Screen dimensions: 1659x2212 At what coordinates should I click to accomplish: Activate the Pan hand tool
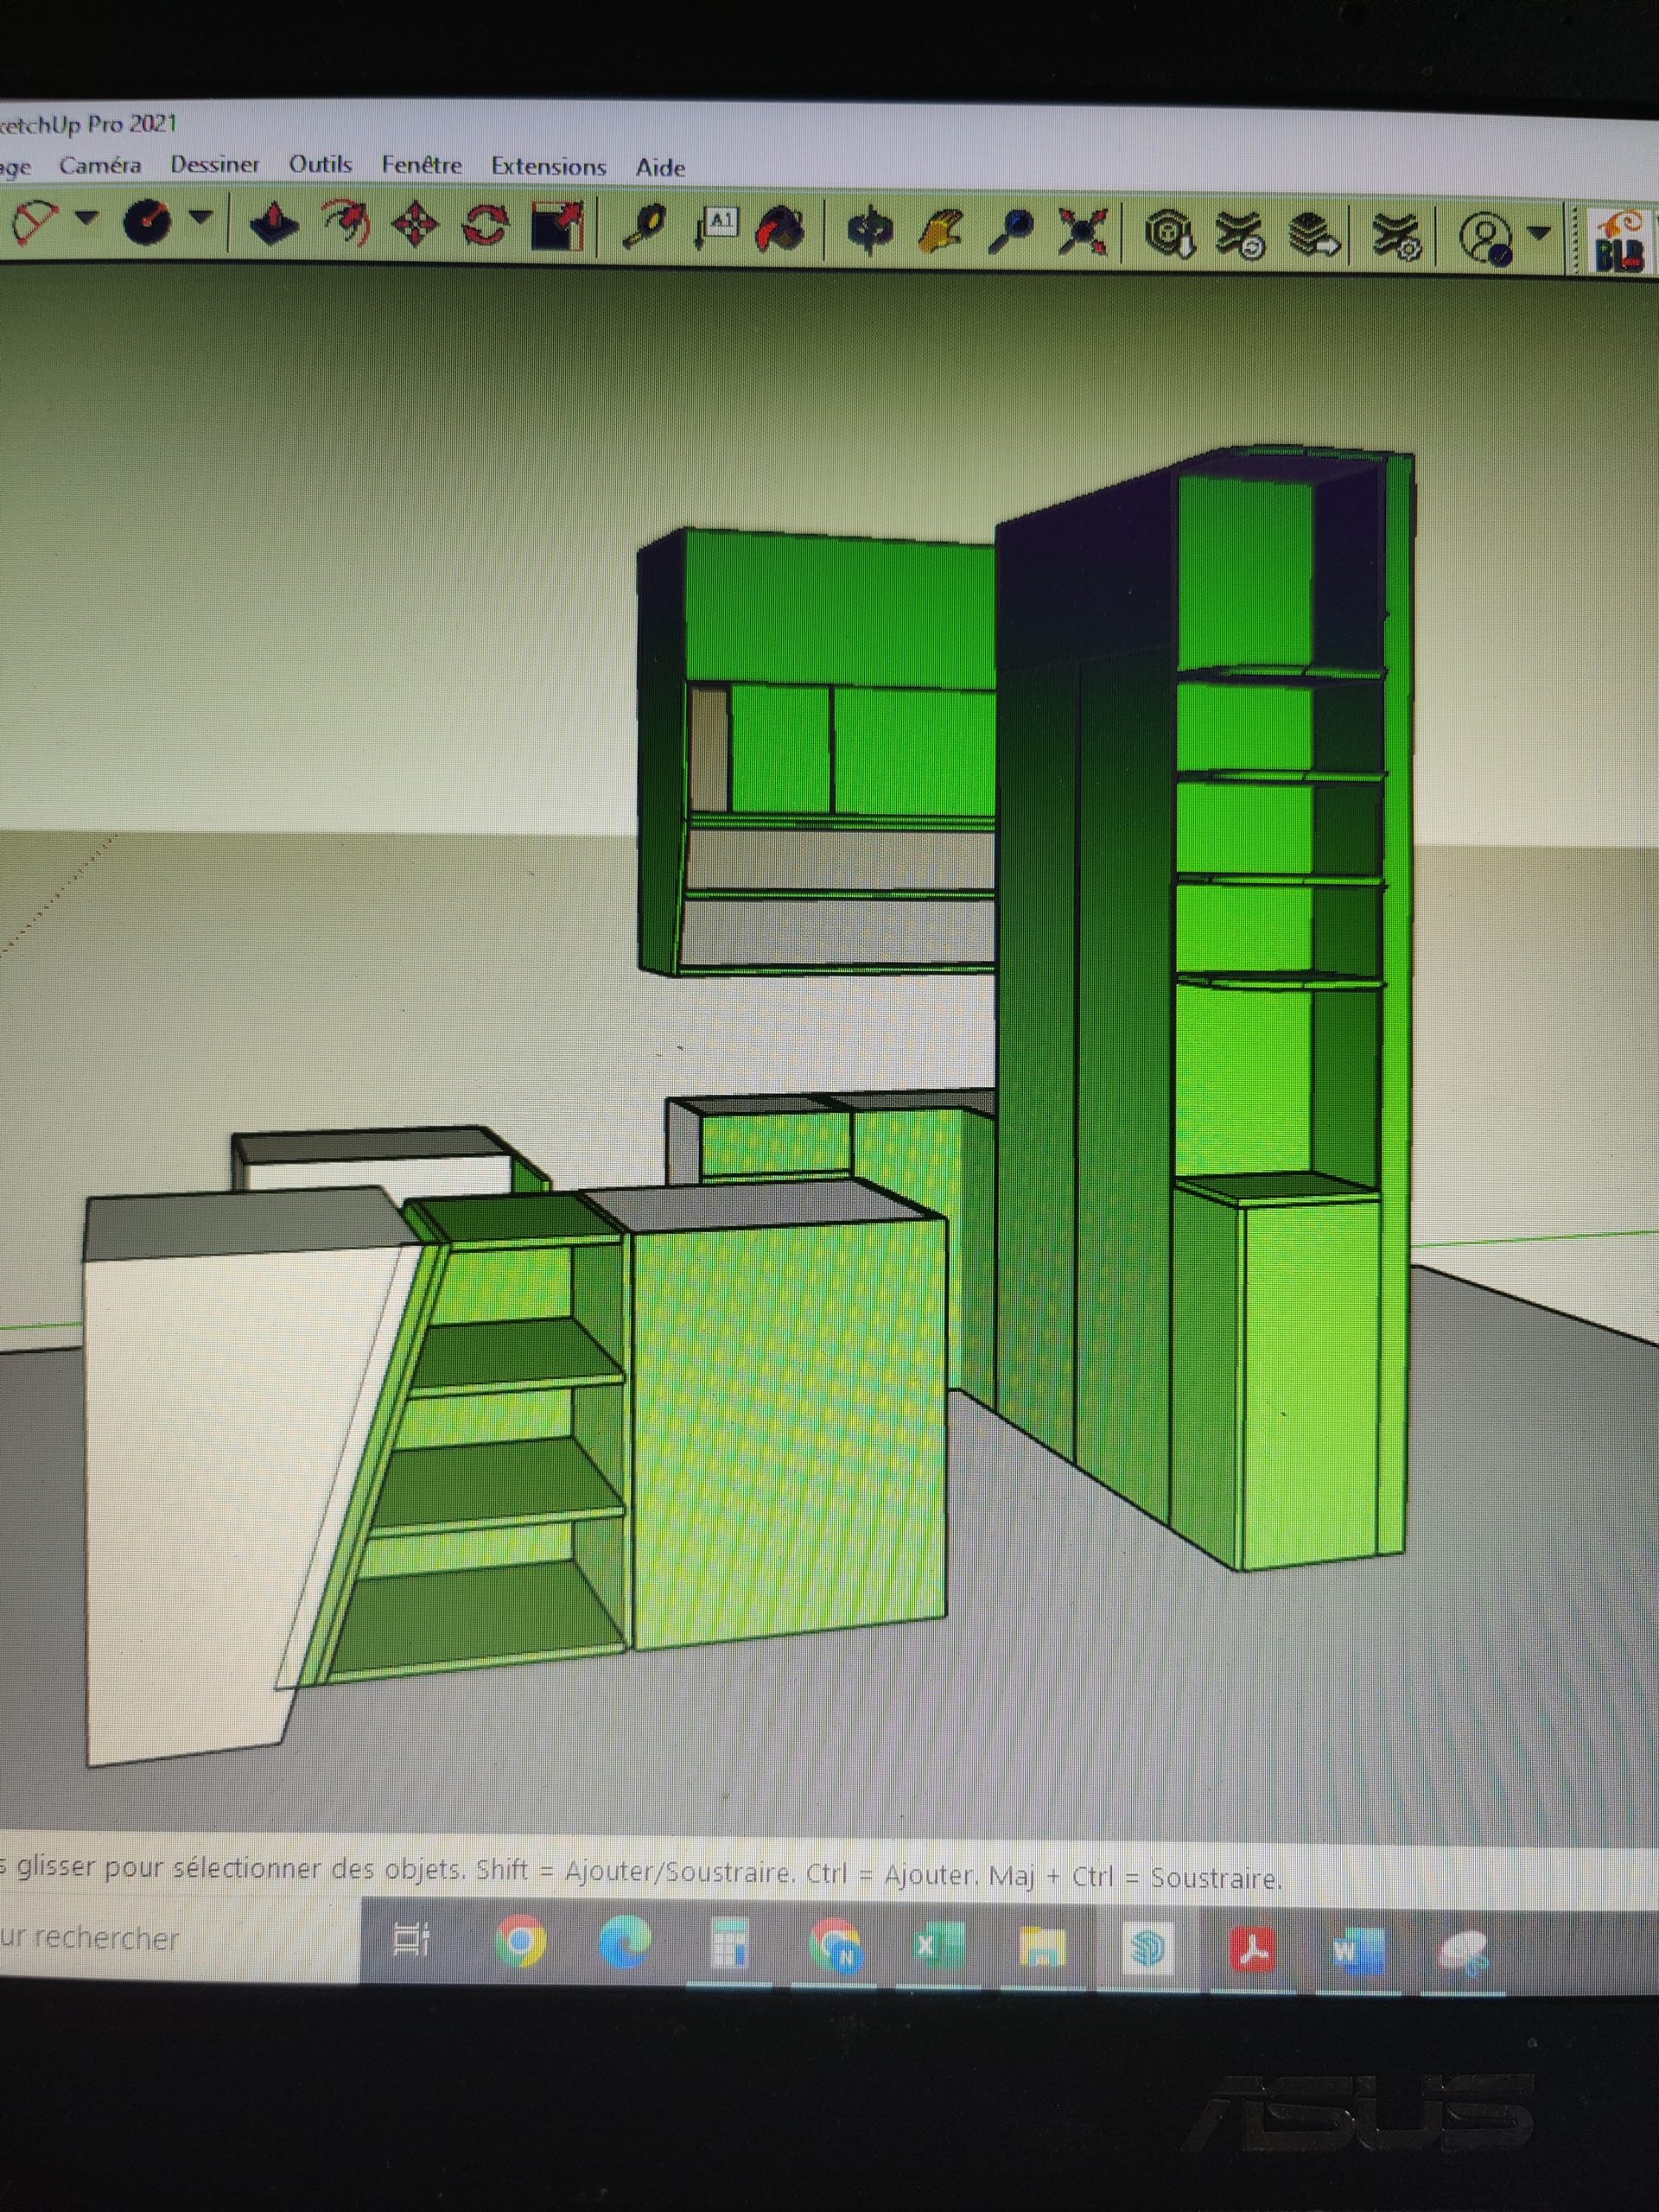point(940,232)
